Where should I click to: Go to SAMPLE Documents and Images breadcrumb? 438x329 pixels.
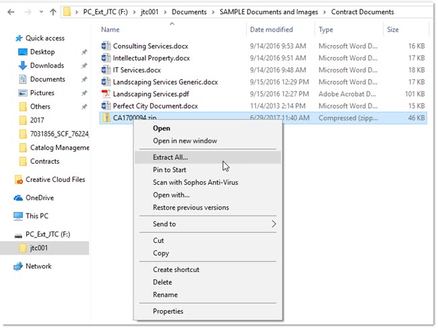click(x=268, y=12)
